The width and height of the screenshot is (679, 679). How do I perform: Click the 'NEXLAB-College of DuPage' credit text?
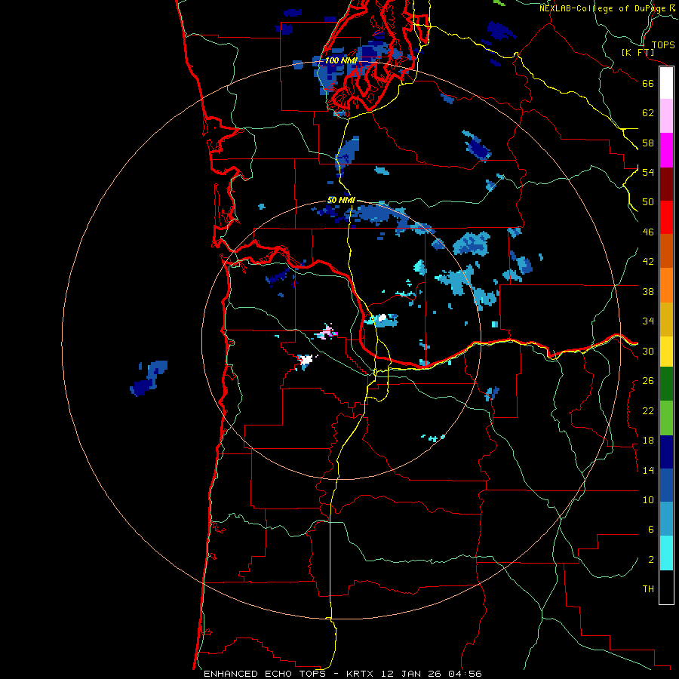click(x=603, y=8)
